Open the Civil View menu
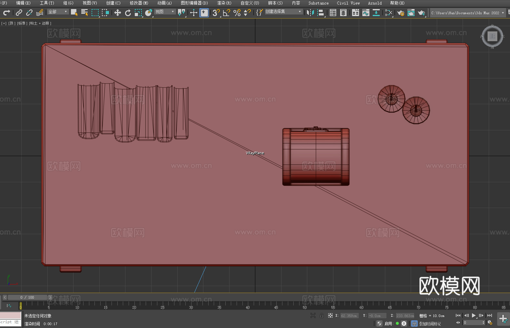This screenshot has height=328, width=510. click(348, 3)
